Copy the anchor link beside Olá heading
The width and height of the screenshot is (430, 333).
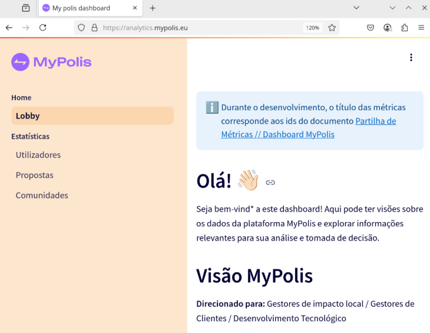click(270, 183)
